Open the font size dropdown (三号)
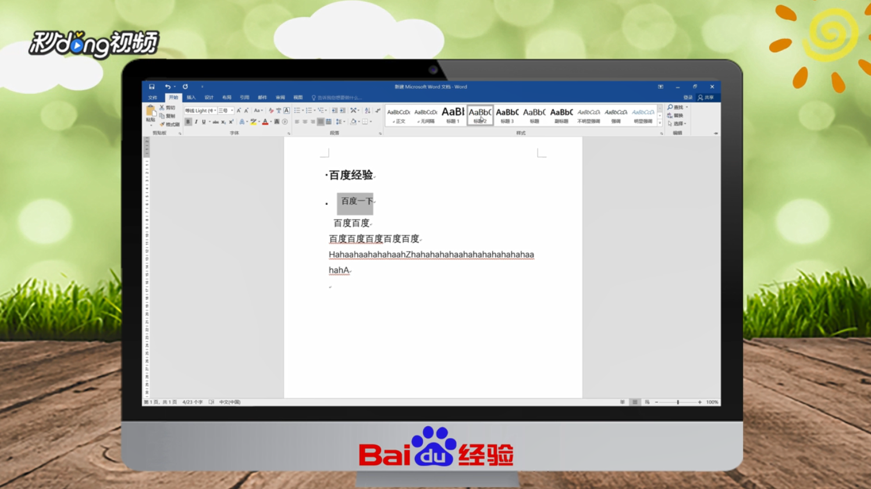This screenshot has height=489, width=871. coord(232,110)
